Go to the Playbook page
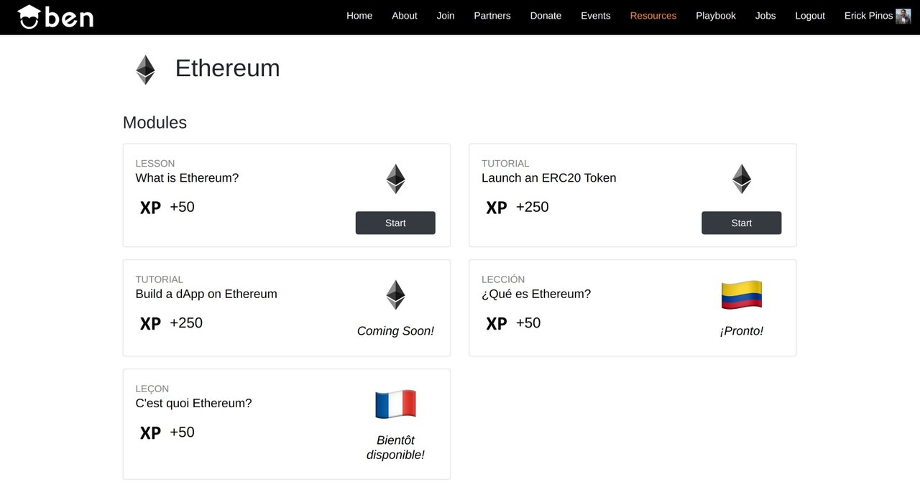The image size is (920, 487). (716, 16)
